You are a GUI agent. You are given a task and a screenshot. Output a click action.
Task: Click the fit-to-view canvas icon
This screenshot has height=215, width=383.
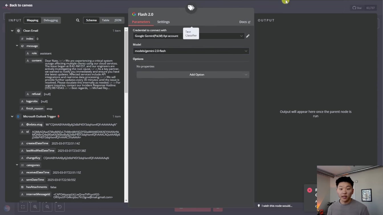pos(23,207)
